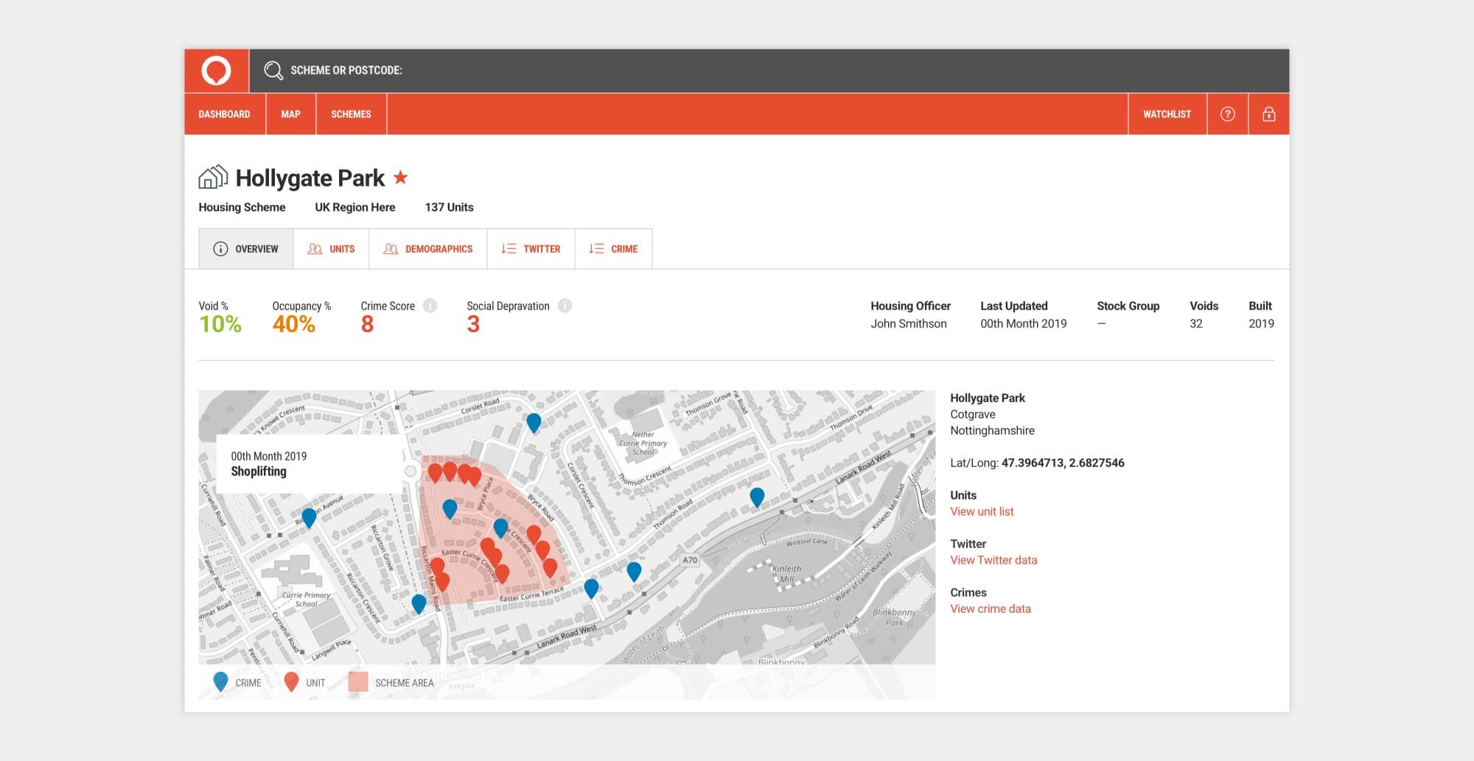The image size is (1474, 761).
Task: Switch to the Overview tab
Action: coord(245,249)
